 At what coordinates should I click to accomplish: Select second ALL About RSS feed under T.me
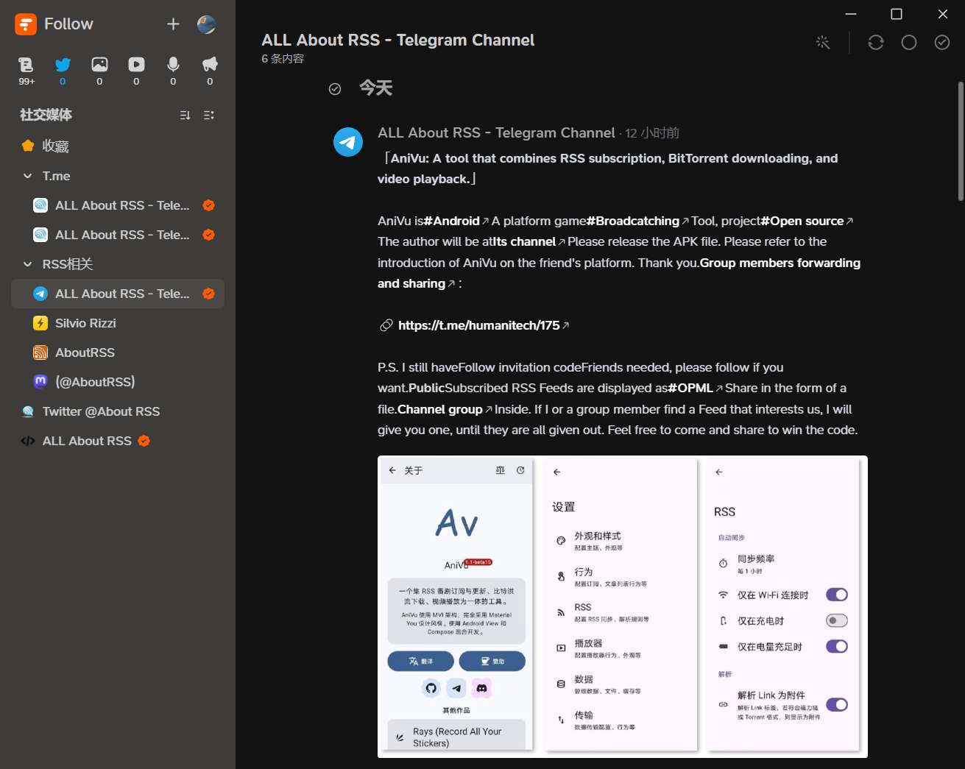pos(118,235)
